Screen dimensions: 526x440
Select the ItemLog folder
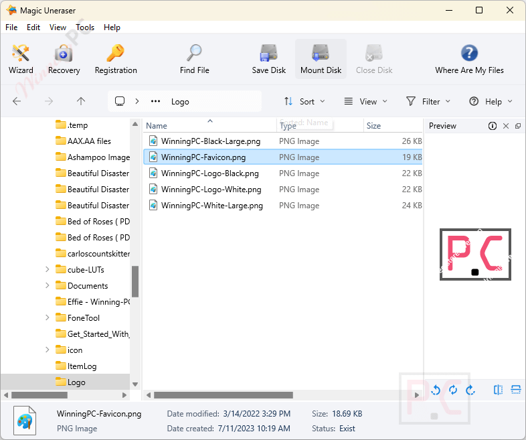[x=76, y=366]
